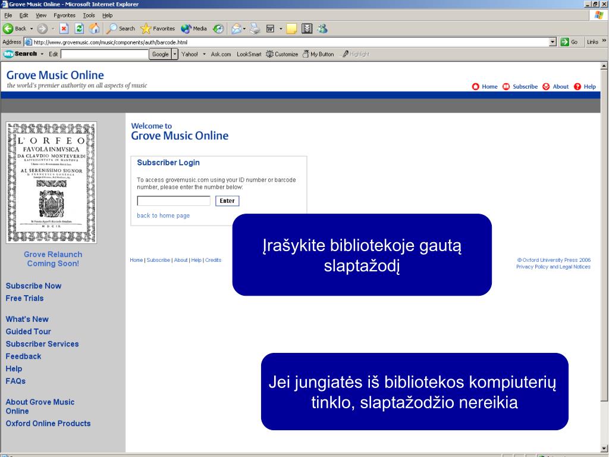The width and height of the screenshot is (609, 457).
Task: Open the Forward button history dropdown arrow
Action: (53, 29)
